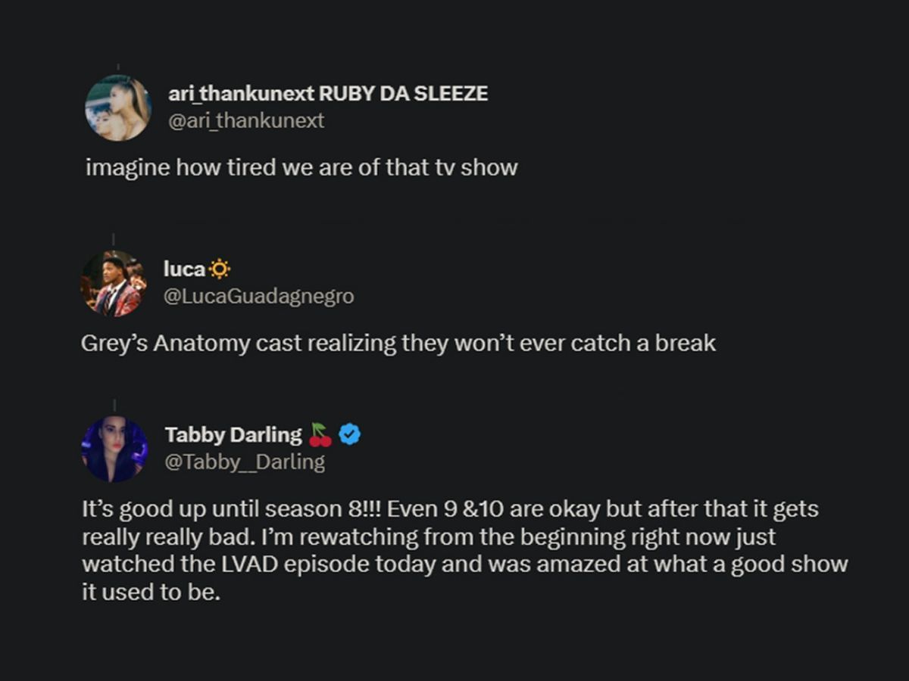Click the @Tabby__Darling handle
The width and height of the screenshot is (909, 681).
coord(245,462)
